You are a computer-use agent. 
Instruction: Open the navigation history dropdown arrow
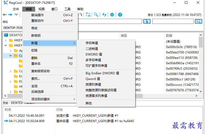tap(16, 15)
